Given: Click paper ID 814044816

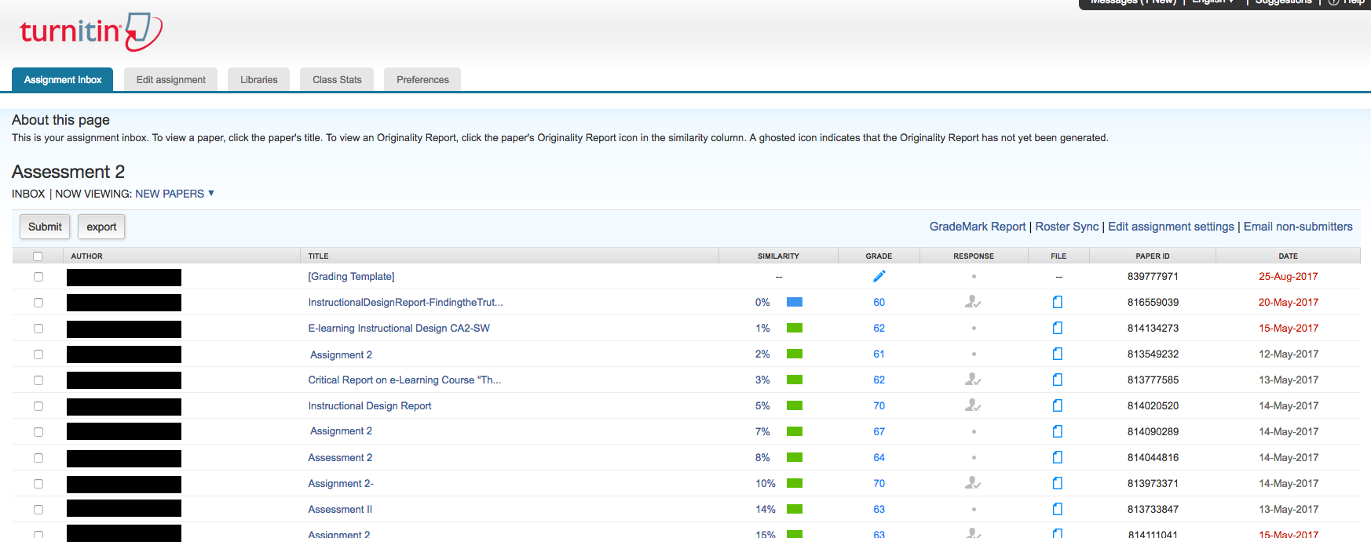Looking at the screenshot, I should (1153, 457).
